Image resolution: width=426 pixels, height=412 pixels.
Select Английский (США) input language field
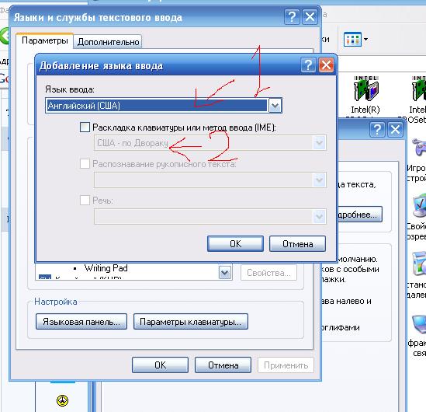[157, 106]
